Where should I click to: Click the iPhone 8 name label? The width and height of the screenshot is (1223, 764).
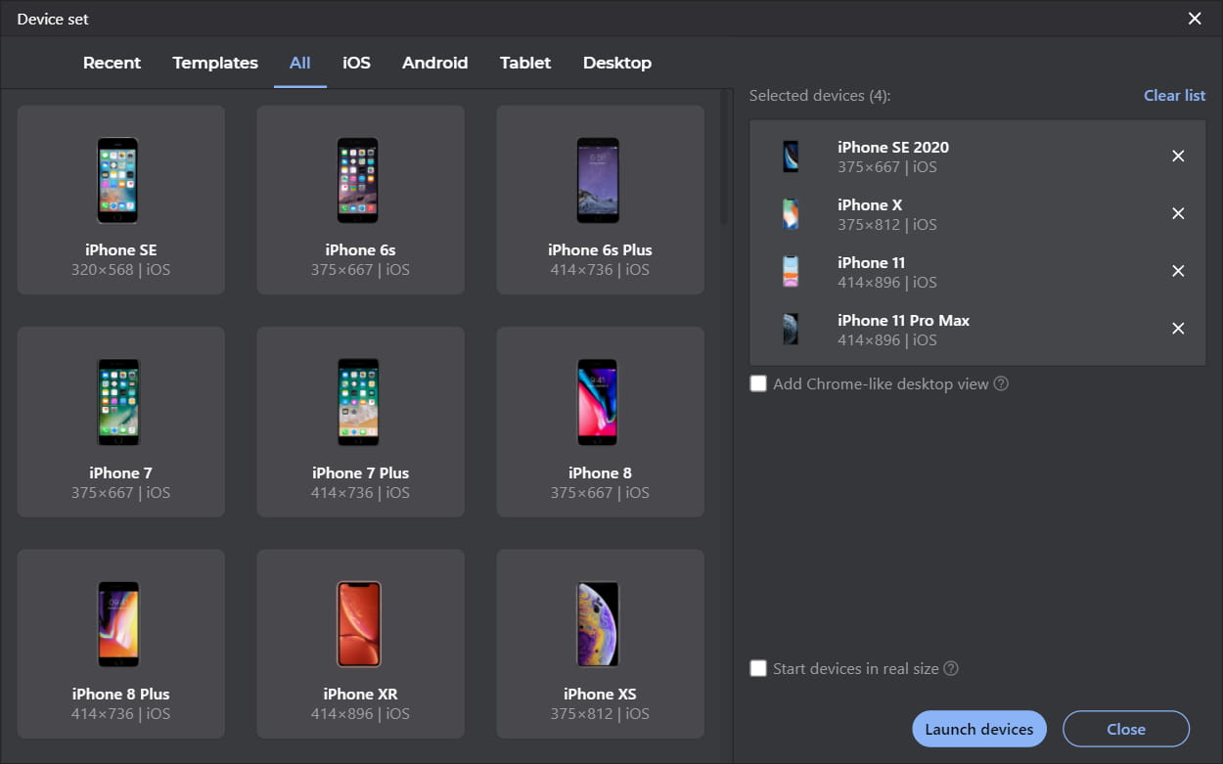601,472
